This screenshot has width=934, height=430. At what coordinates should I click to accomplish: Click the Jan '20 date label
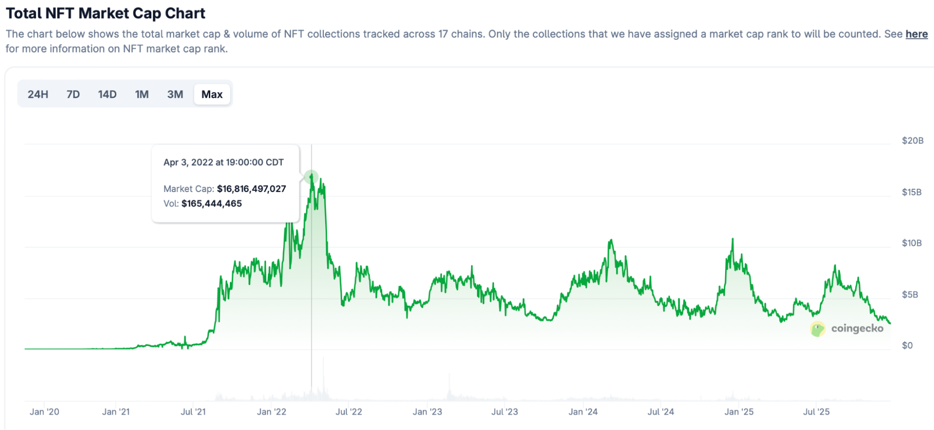pyautogui.click(x=44, y=412)
